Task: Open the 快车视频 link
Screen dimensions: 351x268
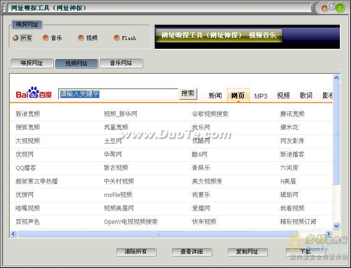Action: point(204,222)
